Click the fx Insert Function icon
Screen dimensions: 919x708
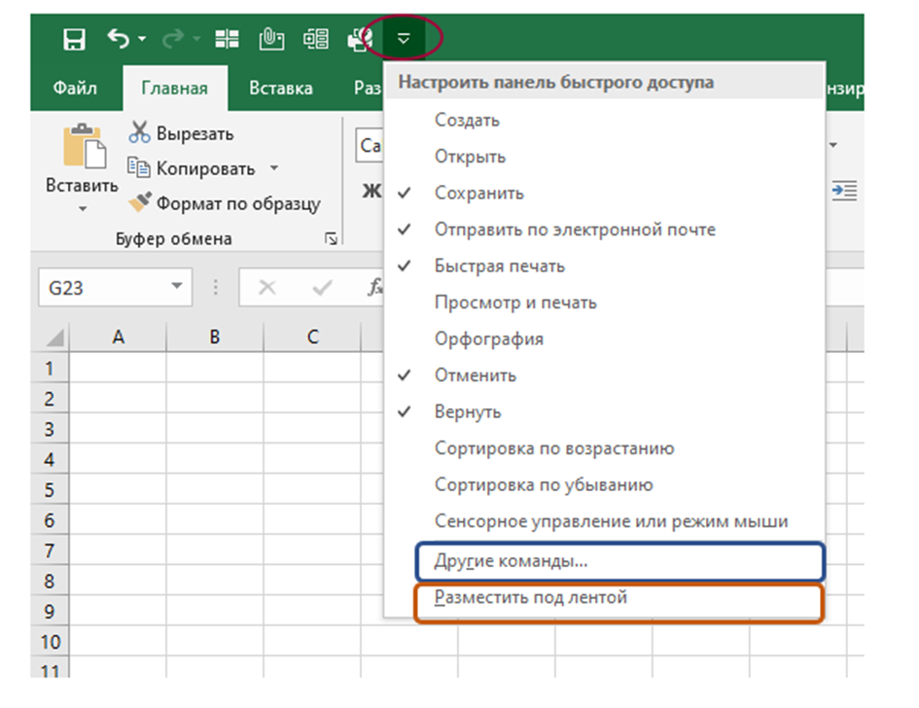(x=375, y=287)
